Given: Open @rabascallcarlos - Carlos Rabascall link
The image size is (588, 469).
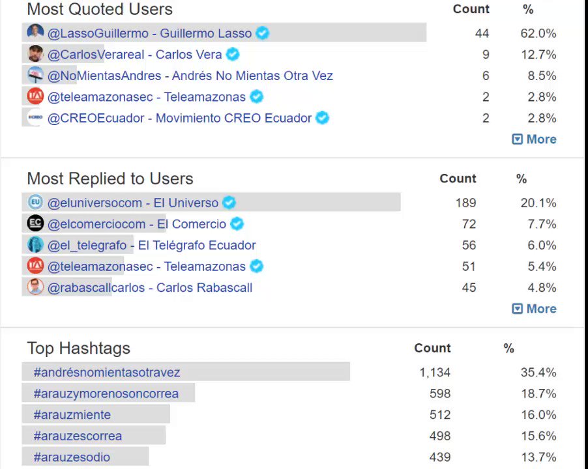Looking at the screenshot, I should [150, 288].
